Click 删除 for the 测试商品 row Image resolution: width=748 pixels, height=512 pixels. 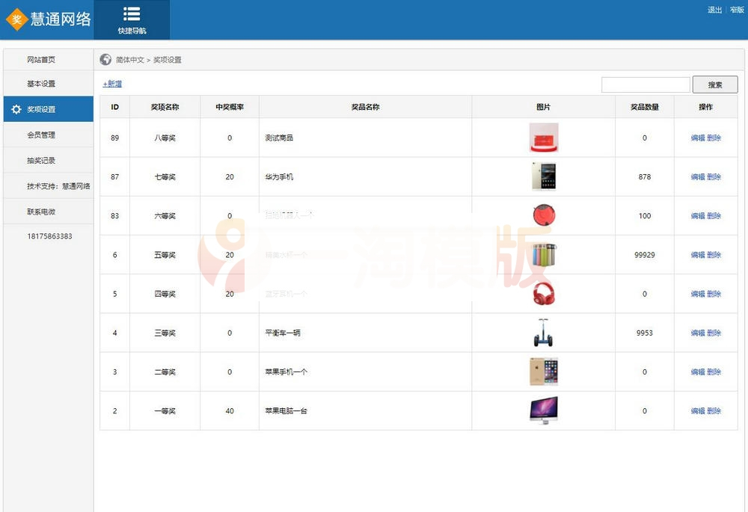click(714, 138)
